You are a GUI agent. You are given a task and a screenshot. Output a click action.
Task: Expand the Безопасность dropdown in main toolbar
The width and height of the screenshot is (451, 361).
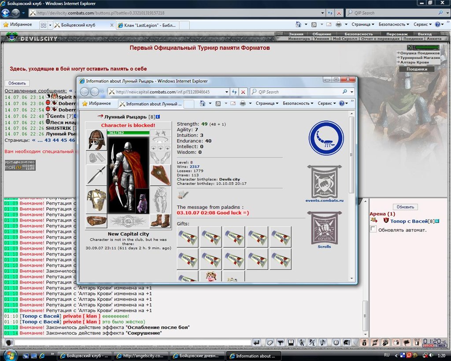394,25
